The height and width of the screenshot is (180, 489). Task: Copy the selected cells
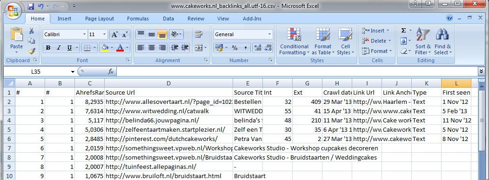click(32, 41)
